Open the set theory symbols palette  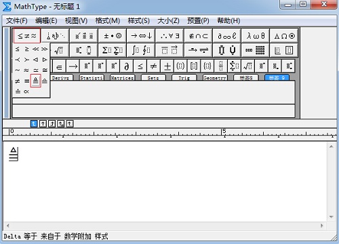(x=198, y=36)
